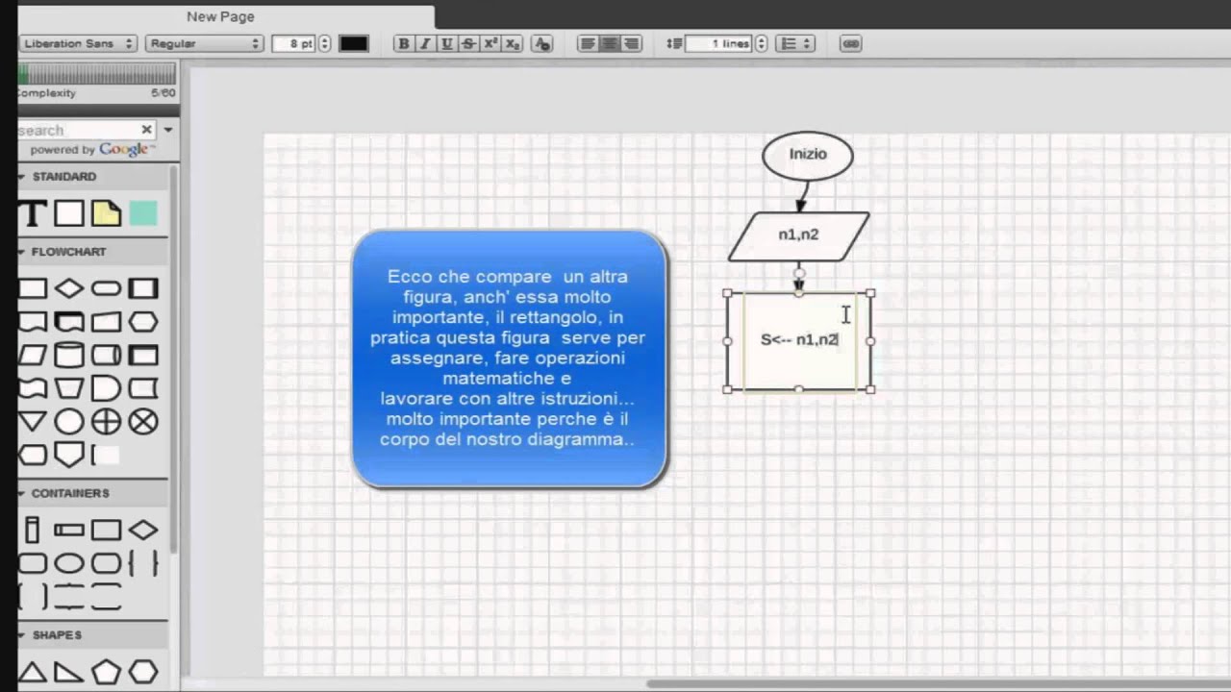Select the pentagon in Shapes section
The height and width of the screenshot is (692, 1231).
[106, 672]
